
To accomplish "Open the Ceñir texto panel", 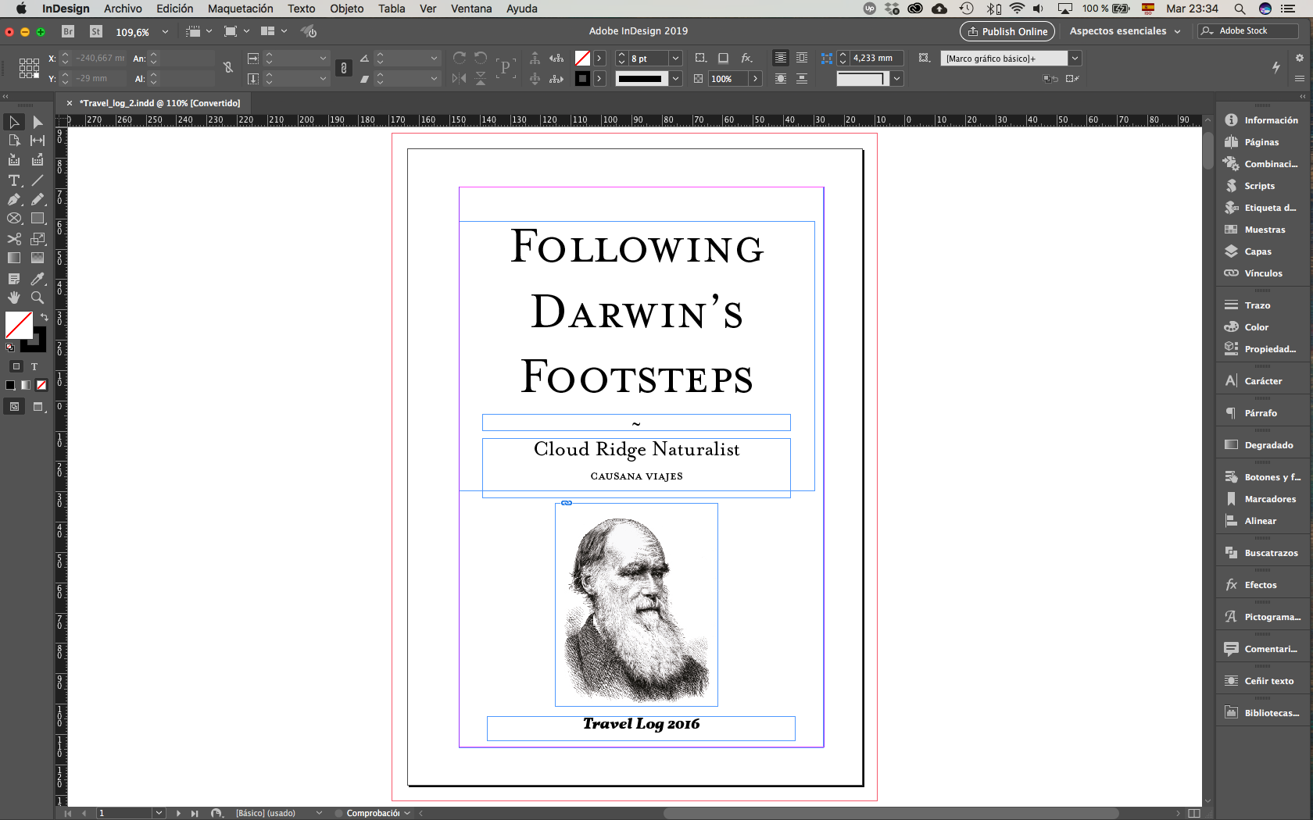I will (x=1268, y=681).
